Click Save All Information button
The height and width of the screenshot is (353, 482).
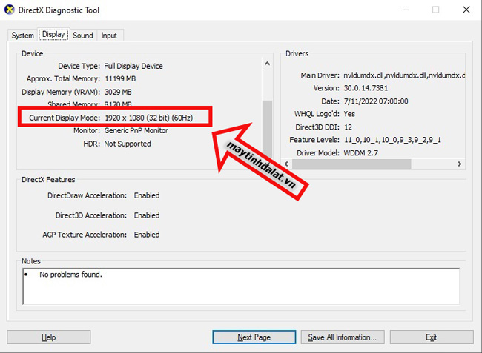click(x=342, y=337)
